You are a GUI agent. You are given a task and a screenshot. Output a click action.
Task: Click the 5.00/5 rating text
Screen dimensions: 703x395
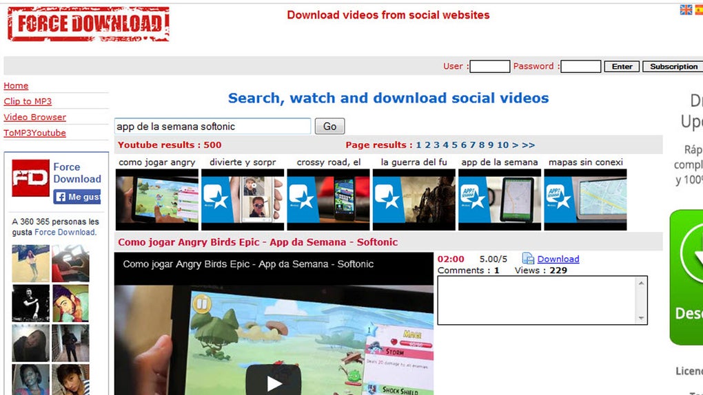click(x=493, y=259)
